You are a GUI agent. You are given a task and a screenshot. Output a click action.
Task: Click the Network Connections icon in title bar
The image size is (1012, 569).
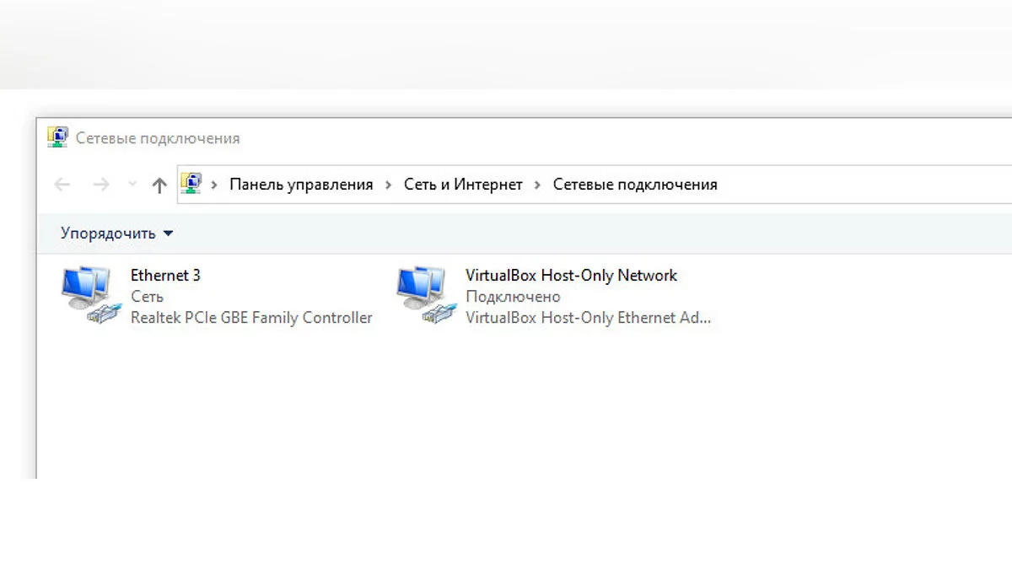point(57,137)
